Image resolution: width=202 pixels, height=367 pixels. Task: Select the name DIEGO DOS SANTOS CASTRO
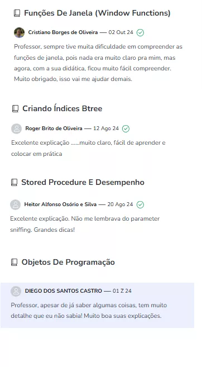(64, 291)
